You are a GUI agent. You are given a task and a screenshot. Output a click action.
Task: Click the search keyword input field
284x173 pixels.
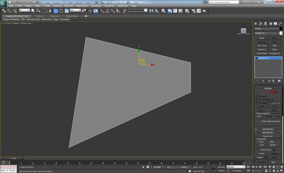[224, 2]
